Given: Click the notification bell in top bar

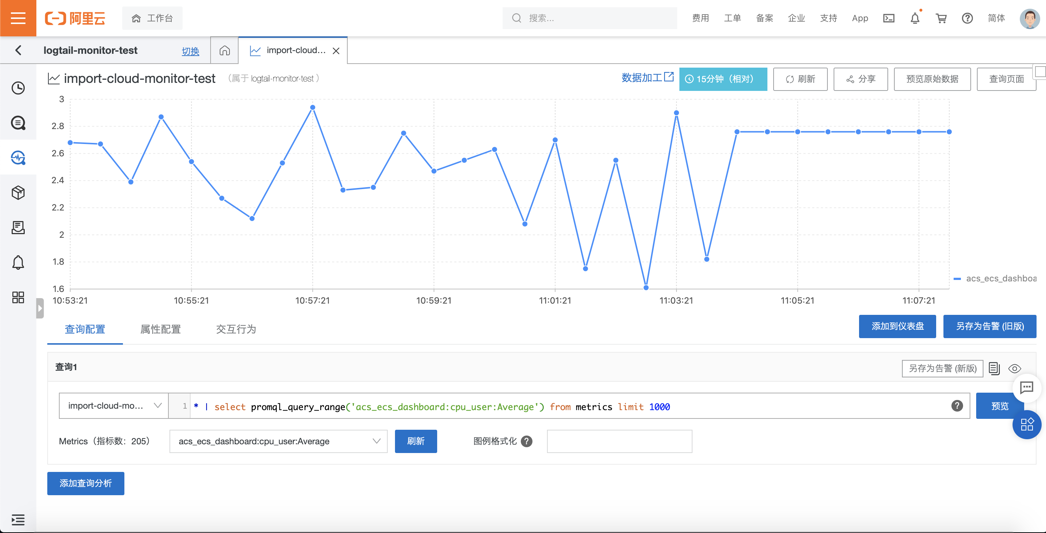Looking at the screenshot, I should pos(914,18).
